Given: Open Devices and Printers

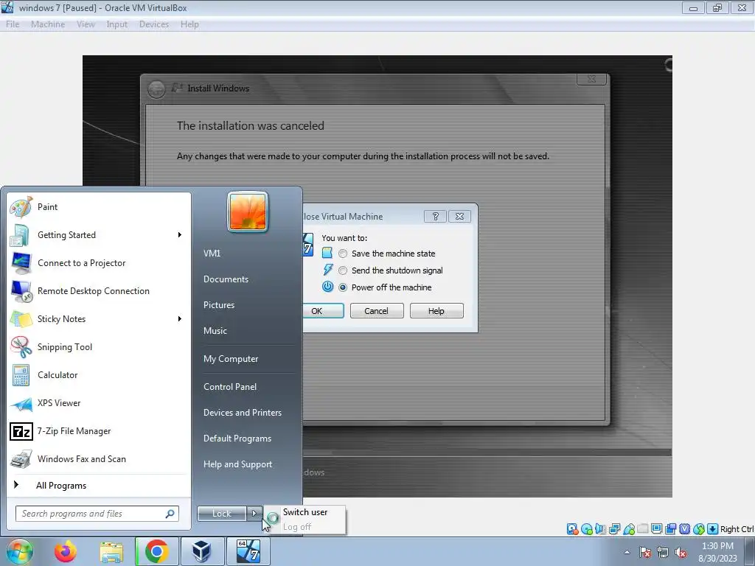Looking at the screenshot, I should tap(242, 413).
